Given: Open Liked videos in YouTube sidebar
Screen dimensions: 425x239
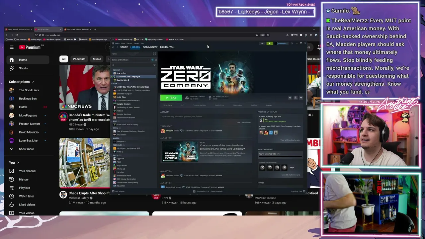Looking at the screenshot, I should pos(28,204).
